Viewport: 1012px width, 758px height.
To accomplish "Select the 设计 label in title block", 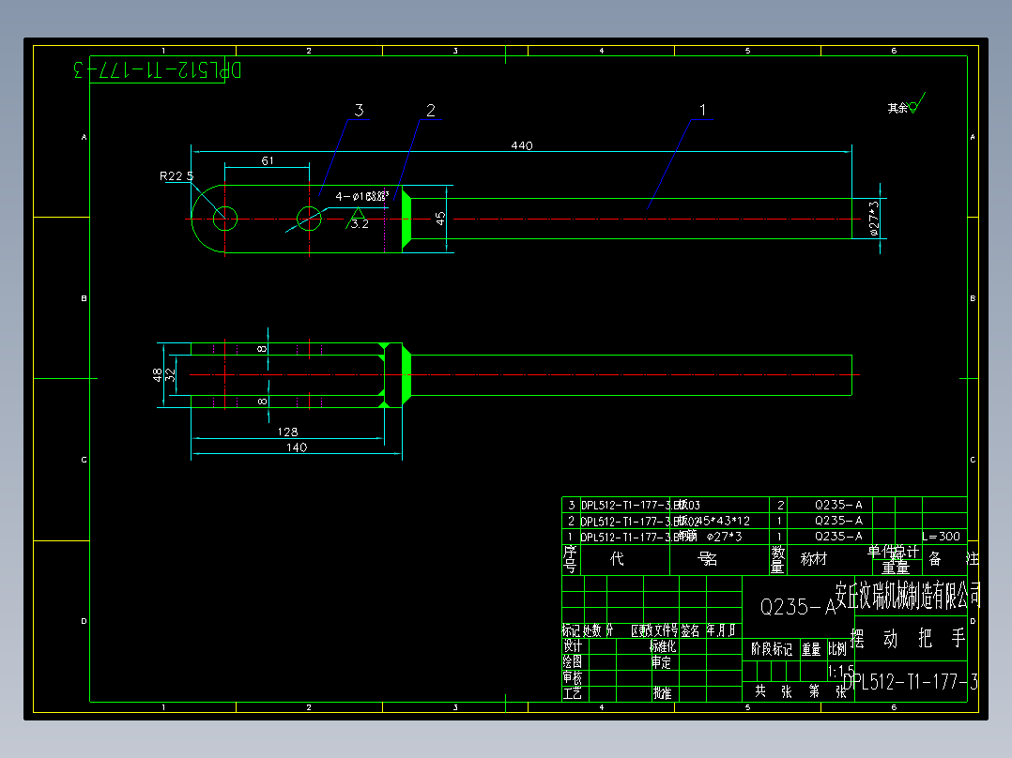I will pyautogui.click(x=573, y=646).
